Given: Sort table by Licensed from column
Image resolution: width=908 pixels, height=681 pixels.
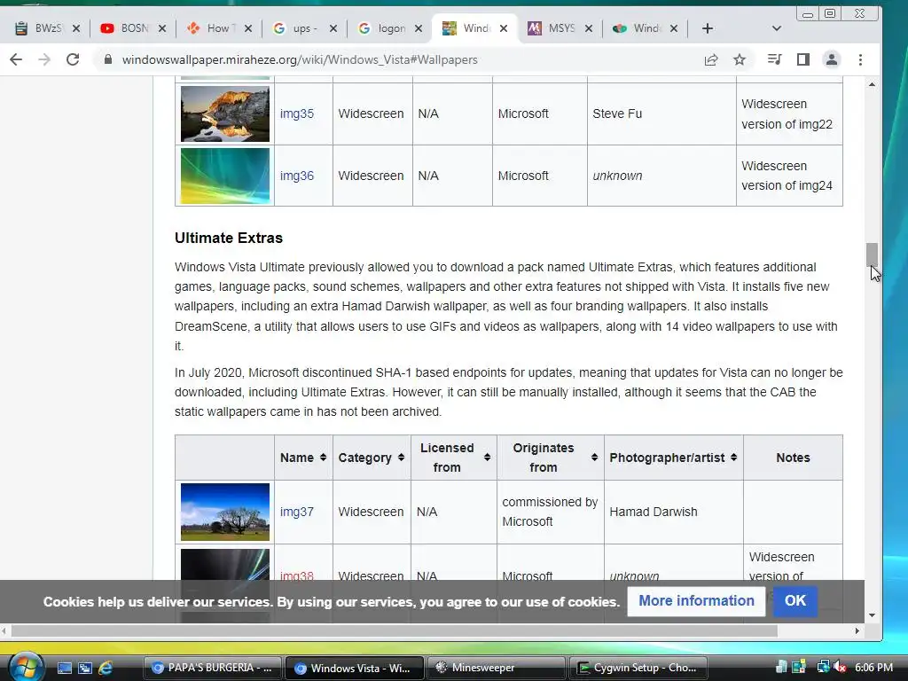Looking at the screenshot, I should tap(453, 458).
